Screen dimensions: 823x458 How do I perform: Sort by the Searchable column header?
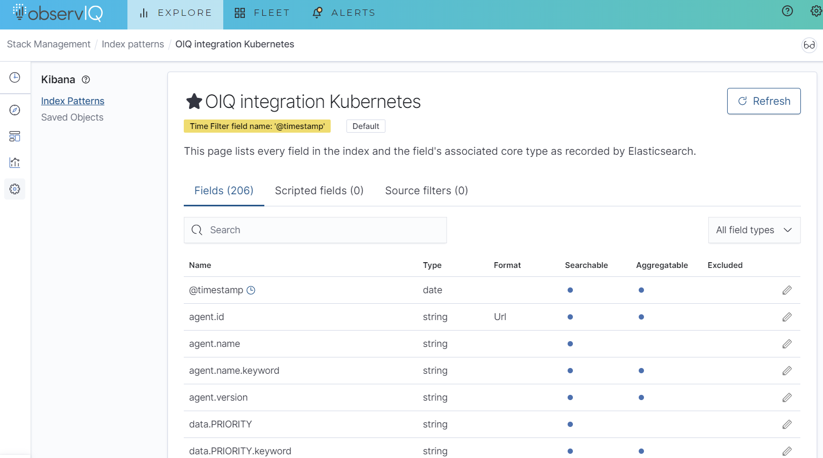pos(586,265)
